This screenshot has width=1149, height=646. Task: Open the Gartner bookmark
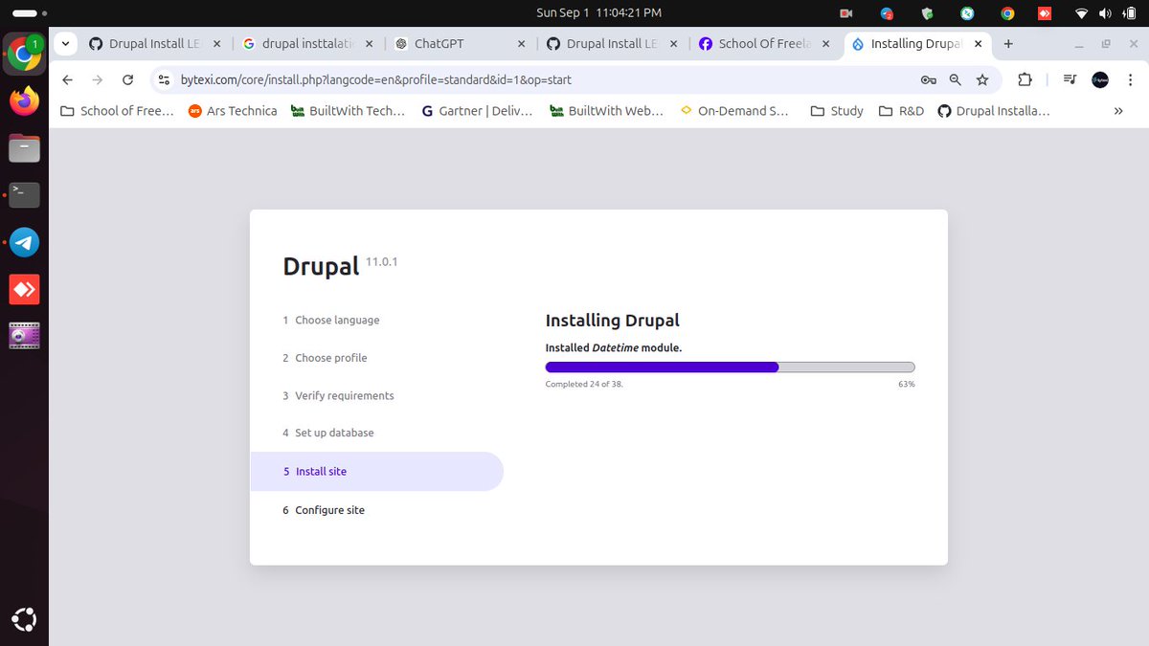pos(477,111)
